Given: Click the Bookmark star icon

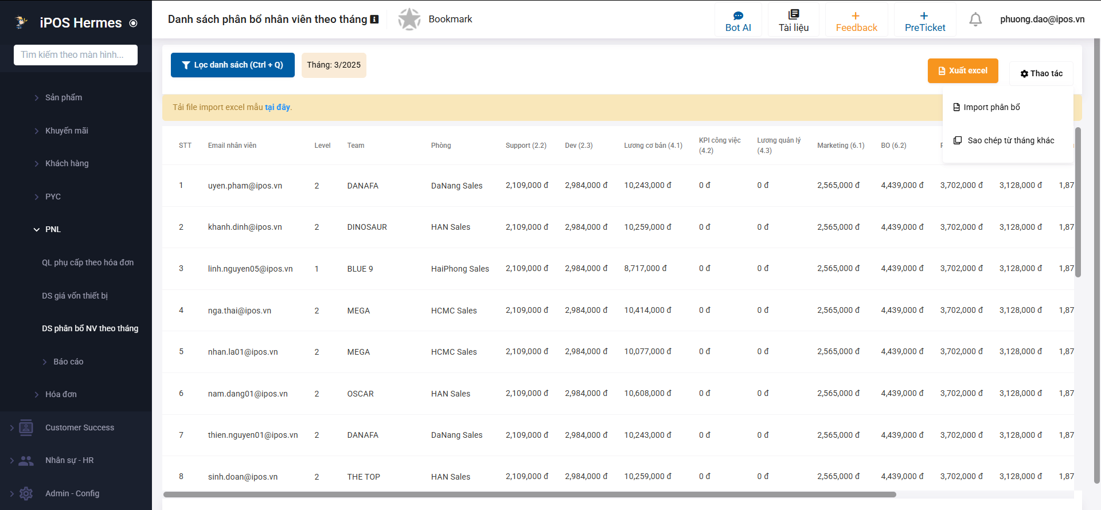Looking at the screenshot, I should pos(409,19).
